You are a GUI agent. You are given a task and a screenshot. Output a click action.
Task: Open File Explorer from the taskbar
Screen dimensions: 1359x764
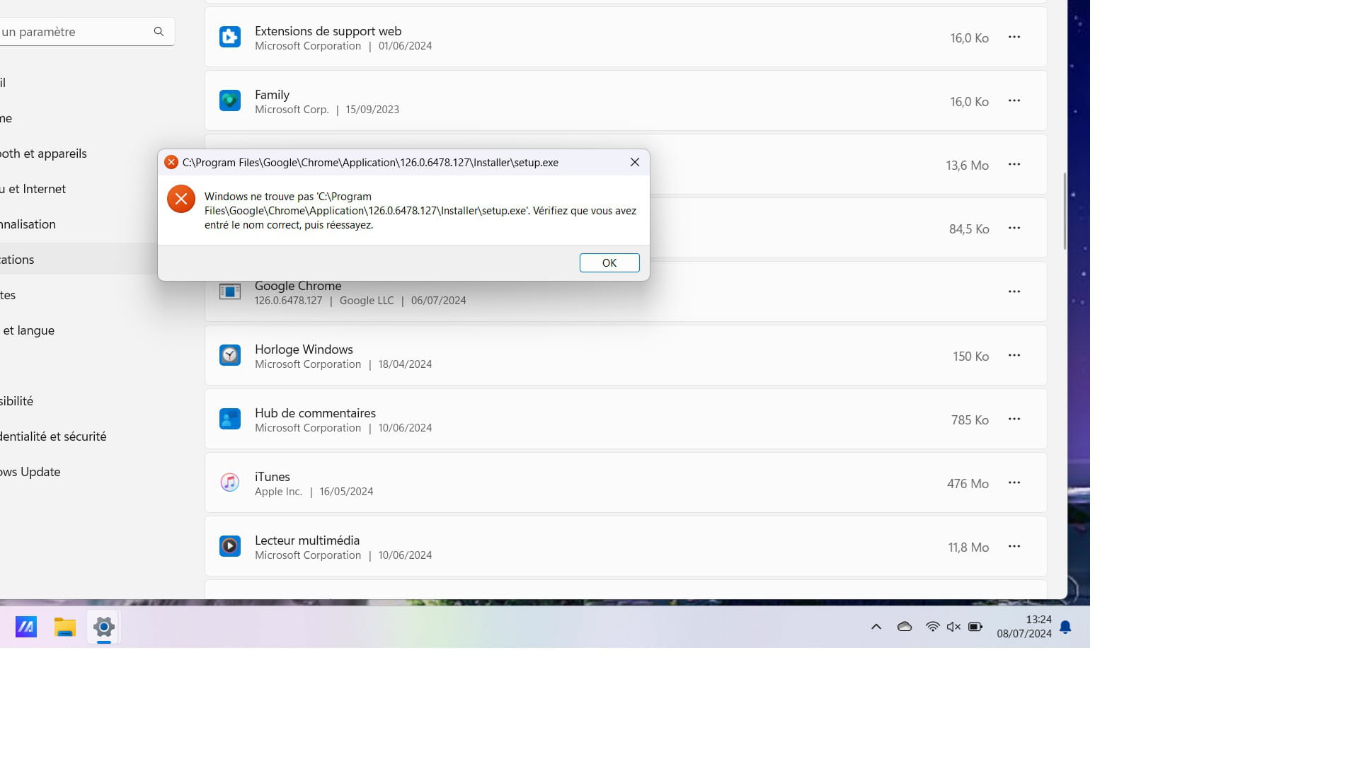(x=65, y=627)
